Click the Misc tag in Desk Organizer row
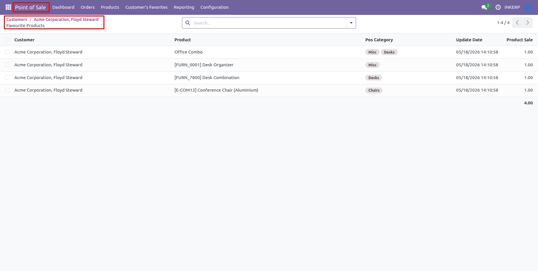 click(x=372, y=65)
